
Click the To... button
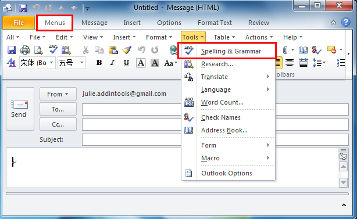coord(58,109)
